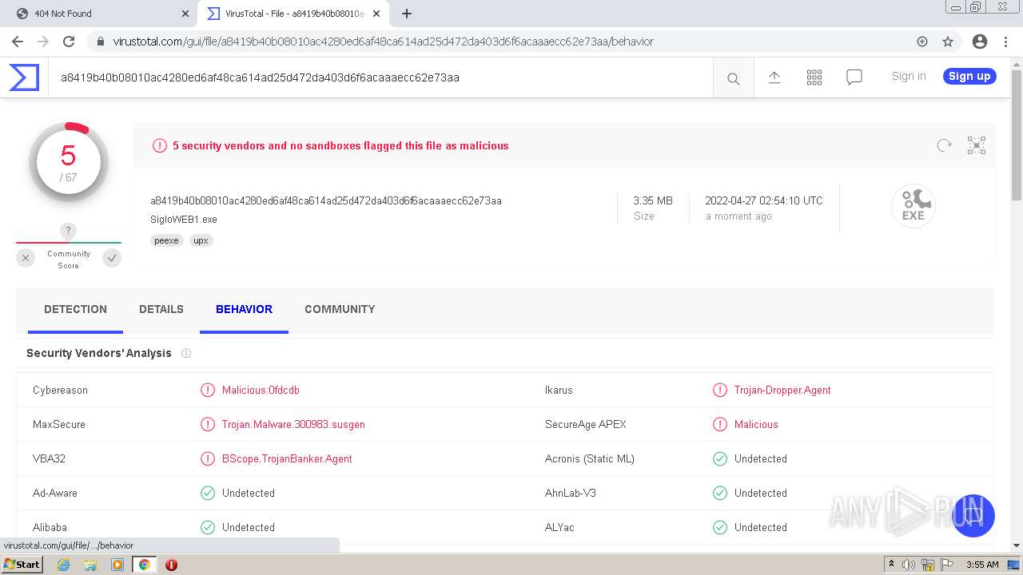The image size is (1023, 575).
Task: Click browser forward arrow
Action: click(x=43, y=42)
